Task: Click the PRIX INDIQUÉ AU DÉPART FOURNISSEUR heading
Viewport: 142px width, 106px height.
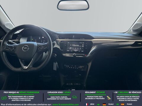Action: pos(21,92)
